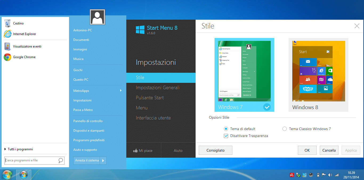Viewport: 364px width, 180px height.
Task: Open the Cestino from the Start menu
Action: point(19,23)
